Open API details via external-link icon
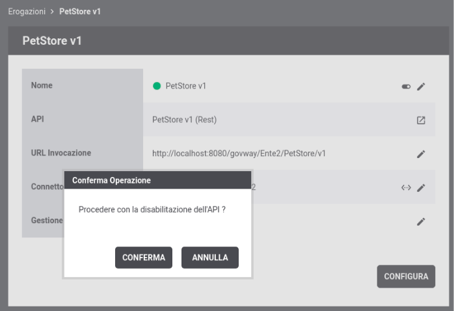454x311 pixels. [x=421, y=120]
